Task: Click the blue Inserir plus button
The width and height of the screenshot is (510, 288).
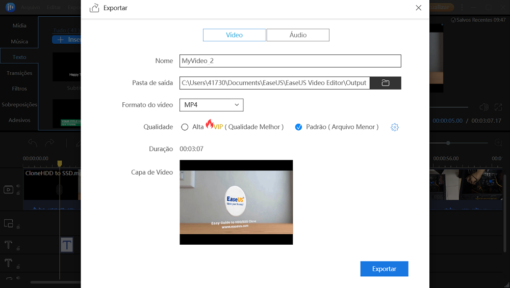Action: click(x=67, y=39)
